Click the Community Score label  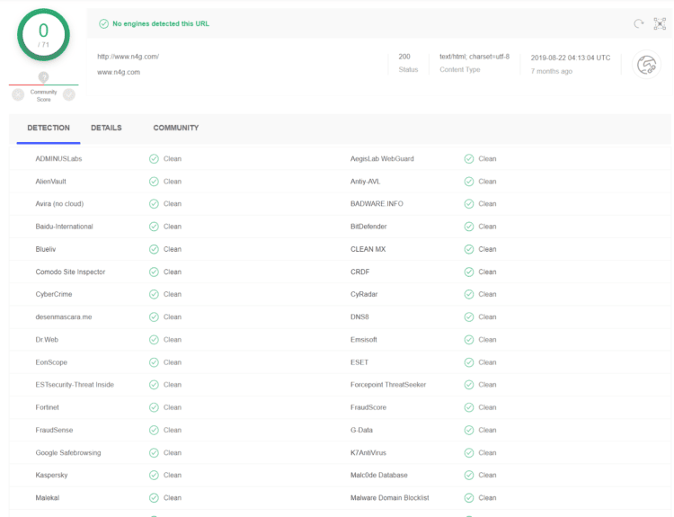click(43, 95)
